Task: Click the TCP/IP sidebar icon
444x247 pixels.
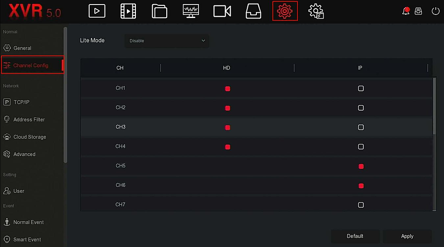Action: pyautogui.click(x=7, y=102)
